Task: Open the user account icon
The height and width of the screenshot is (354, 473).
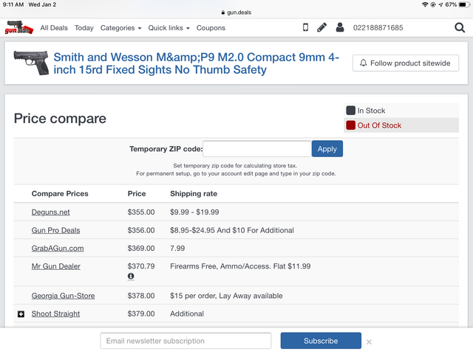Action: pos(340,27)
